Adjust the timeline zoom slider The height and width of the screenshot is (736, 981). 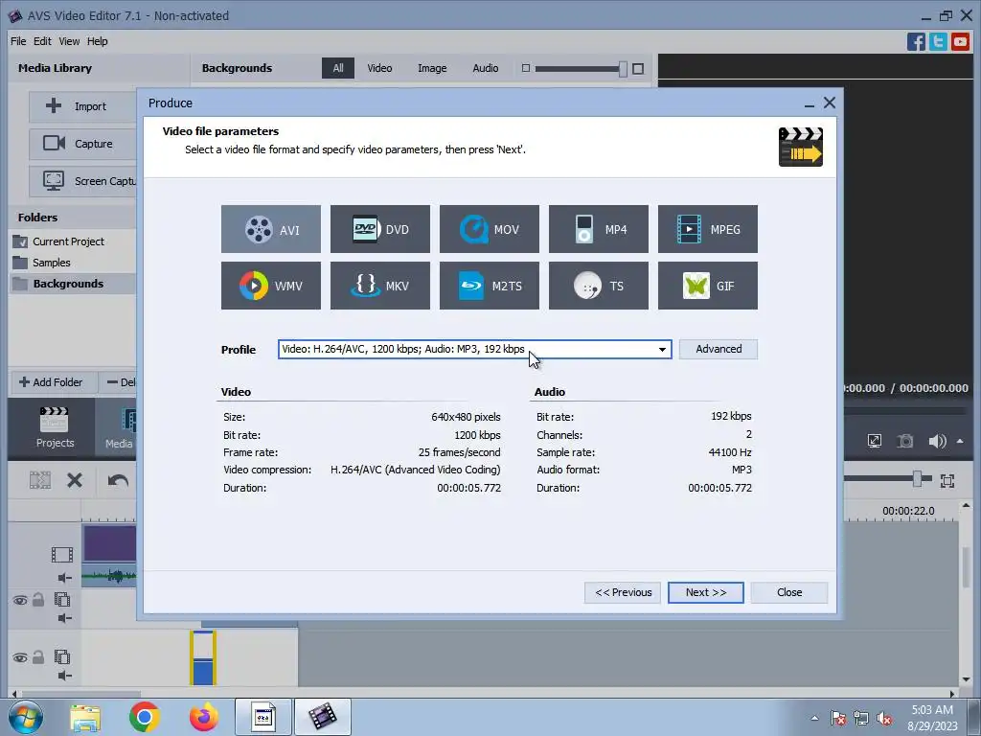[917, 479]
